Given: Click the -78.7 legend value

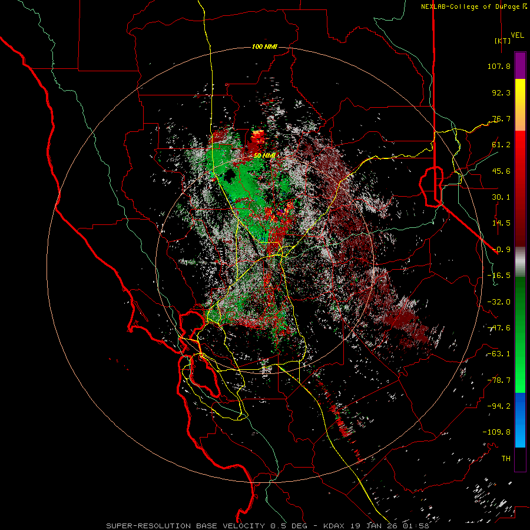Looking at the screenshot, I should 499,380.
